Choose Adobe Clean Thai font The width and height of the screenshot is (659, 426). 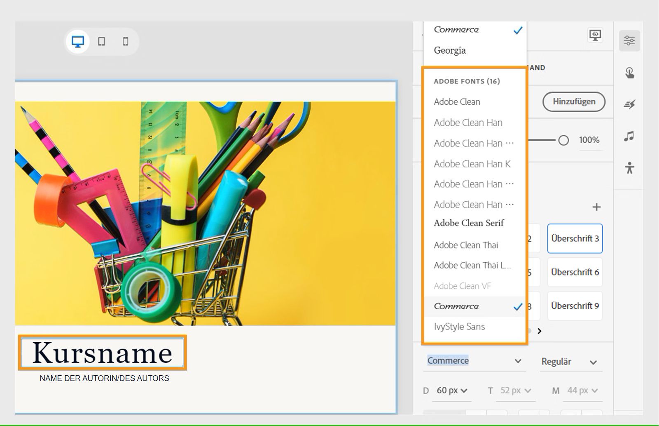click(x=475, y=245)
